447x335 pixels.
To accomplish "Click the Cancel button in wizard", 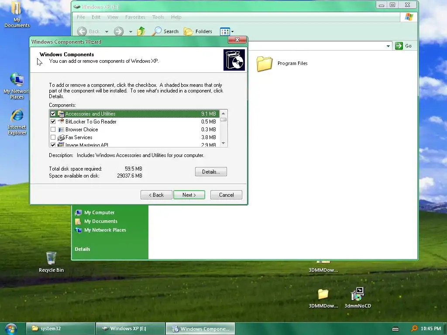I will (x=227, y=195).
